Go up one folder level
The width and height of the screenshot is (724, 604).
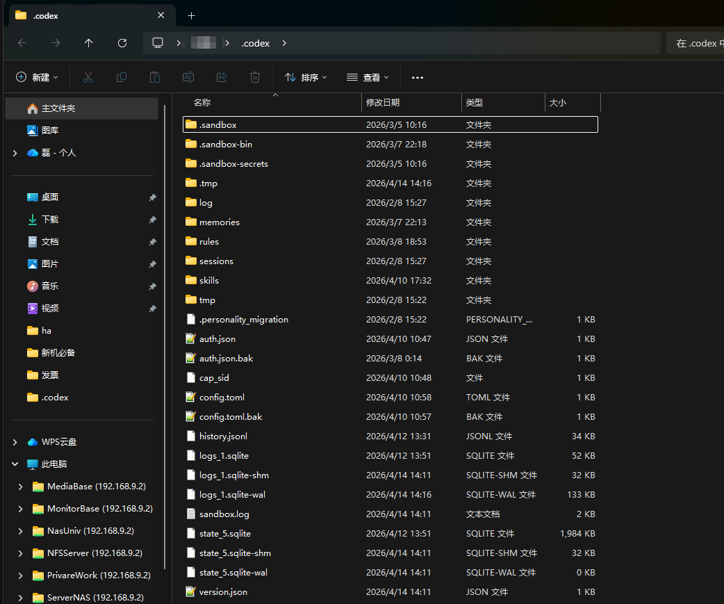tap(89, 43)
